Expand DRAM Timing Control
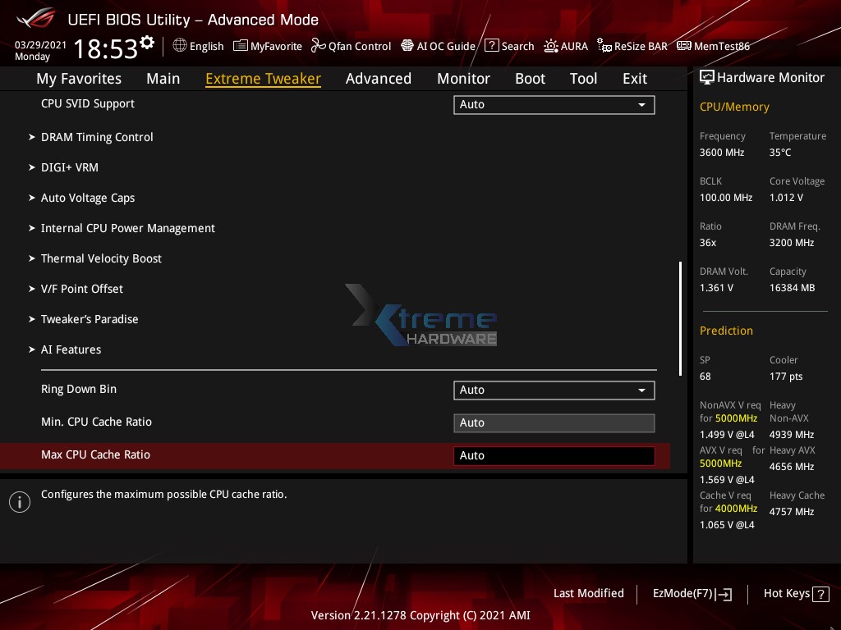 [x=97, y=137]
